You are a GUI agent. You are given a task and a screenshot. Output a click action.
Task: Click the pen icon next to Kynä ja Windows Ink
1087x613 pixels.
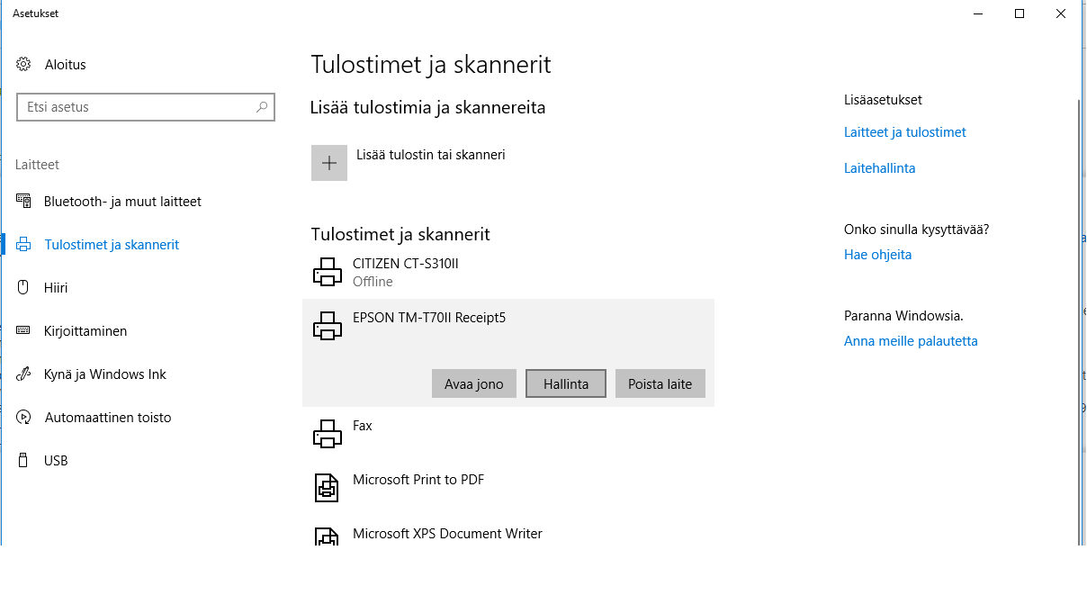coord(24,374)
